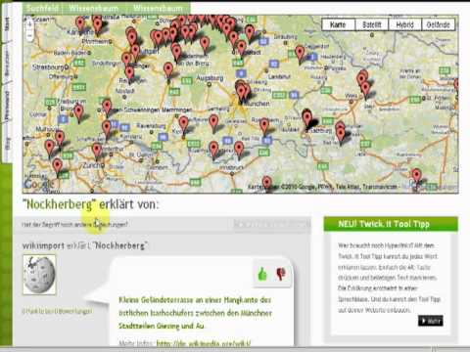Switch map to Gelände view
Viewport: 470px width, 352px height.
pos(438,24)
